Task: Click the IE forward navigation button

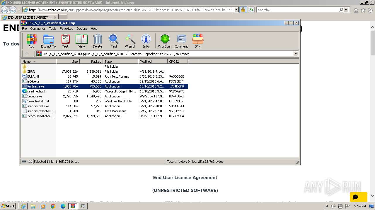Action: tap(13, 10)
